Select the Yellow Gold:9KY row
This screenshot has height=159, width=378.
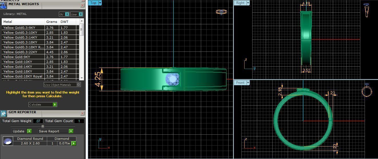40,57
